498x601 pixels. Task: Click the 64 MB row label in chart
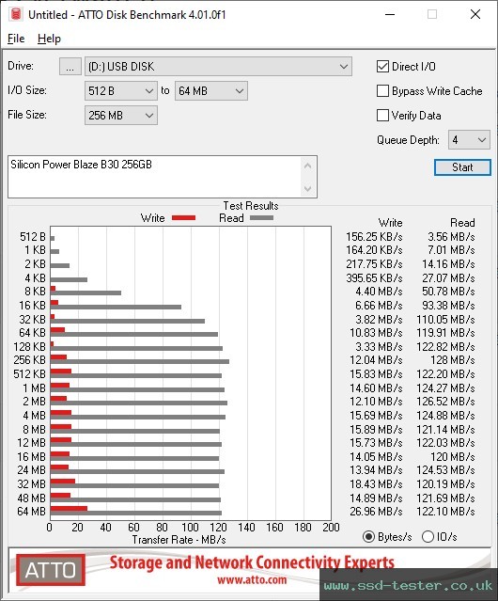(31, 512)
